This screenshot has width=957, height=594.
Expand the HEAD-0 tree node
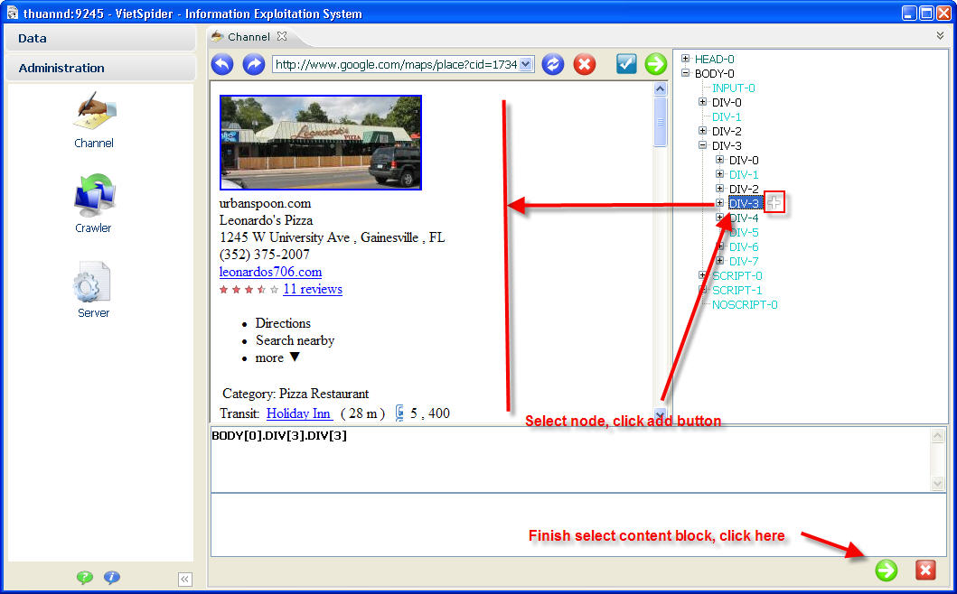point(685,59)
